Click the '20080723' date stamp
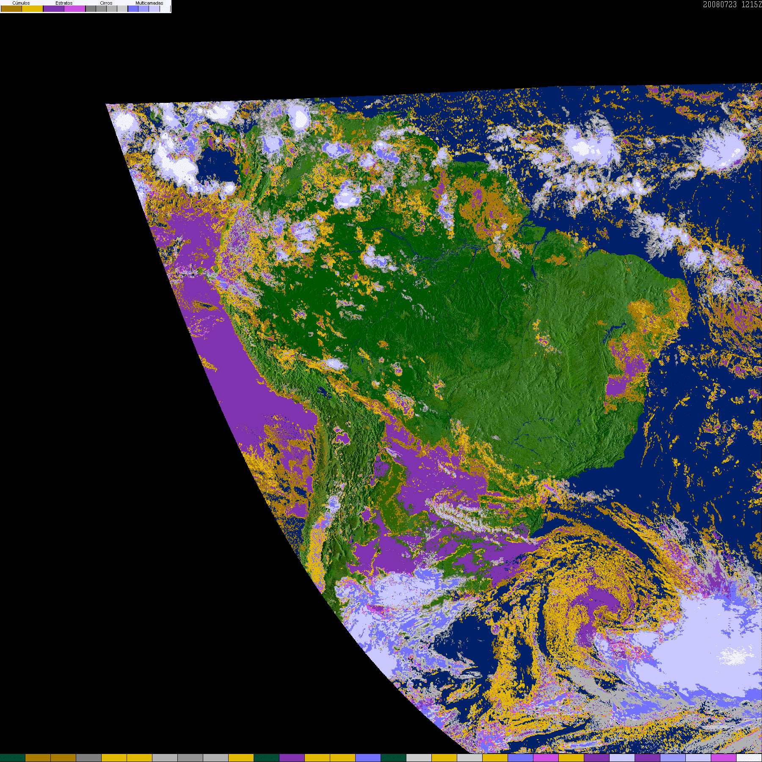This screenshot has height=762, width=762. coord(720,4)
